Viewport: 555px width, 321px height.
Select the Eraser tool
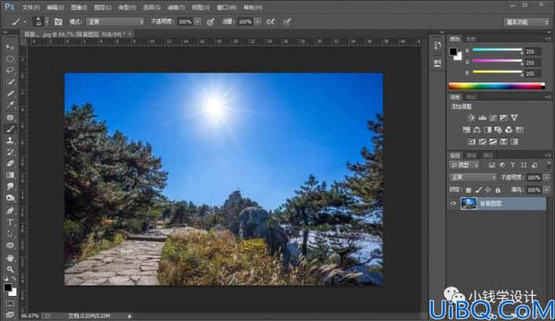(10, 164)
